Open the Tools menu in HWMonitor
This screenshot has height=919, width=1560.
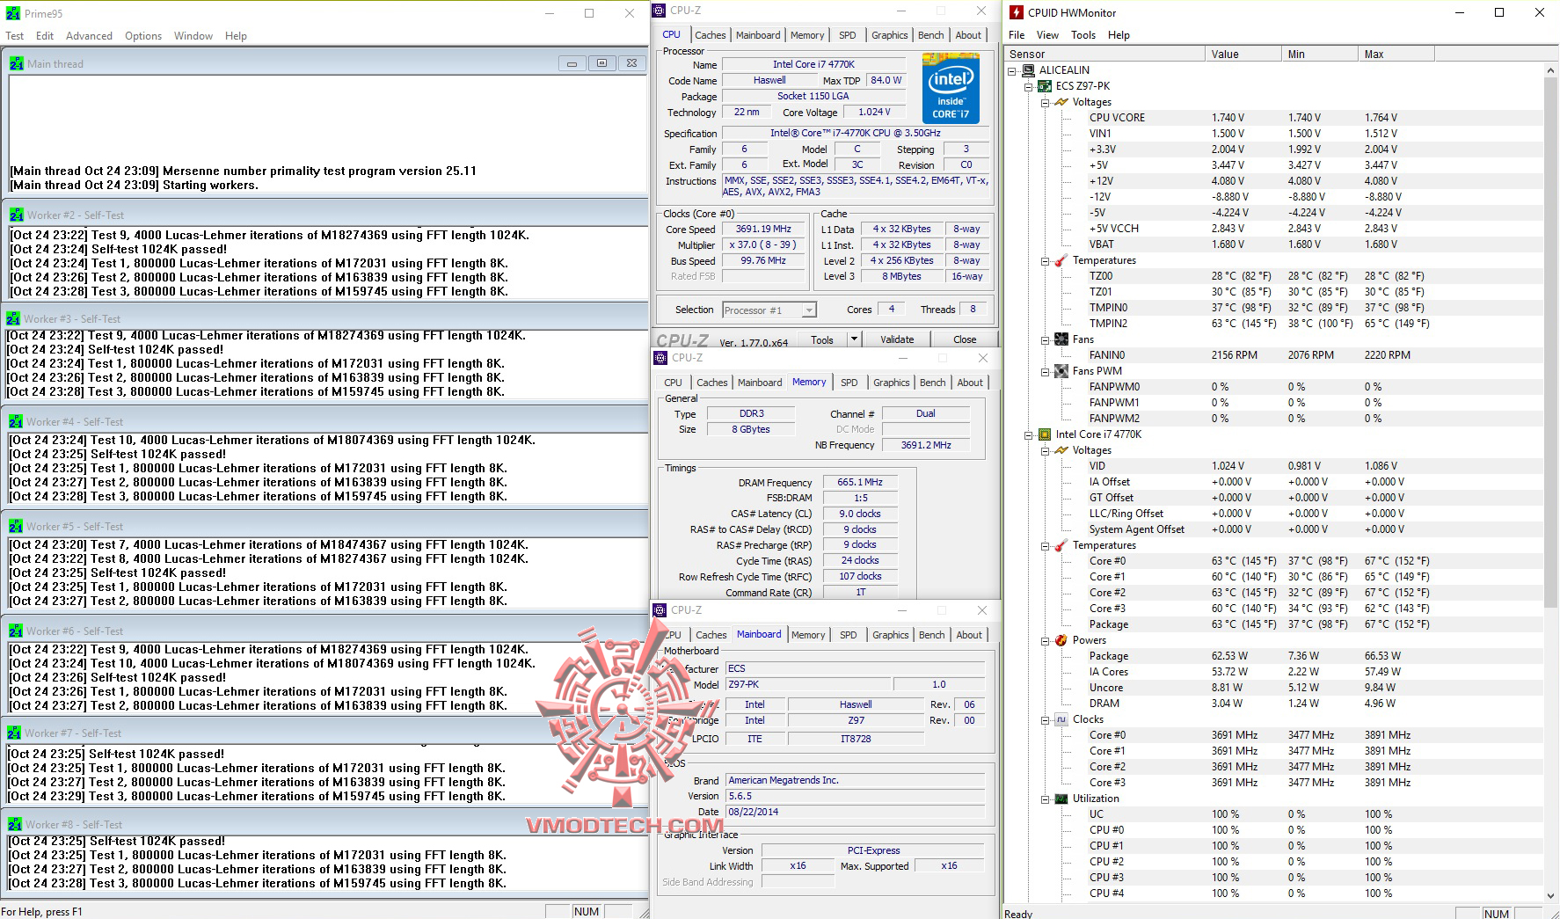[1083, 35]
